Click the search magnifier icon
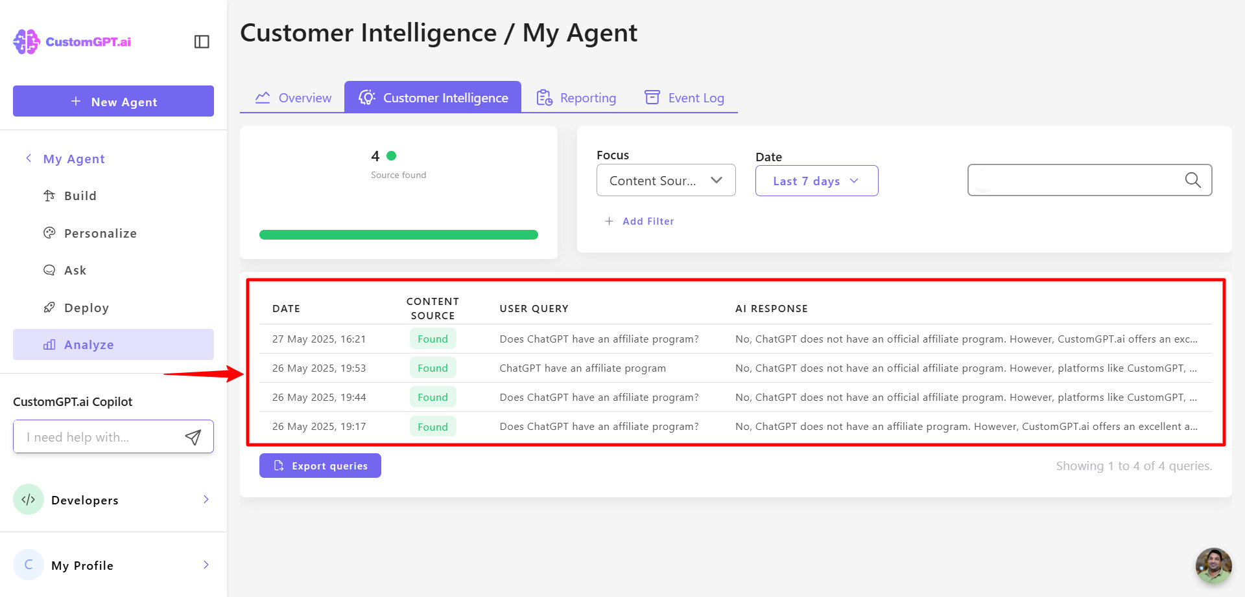This screenshot has height=597, width=1245. click(1193, 180)
